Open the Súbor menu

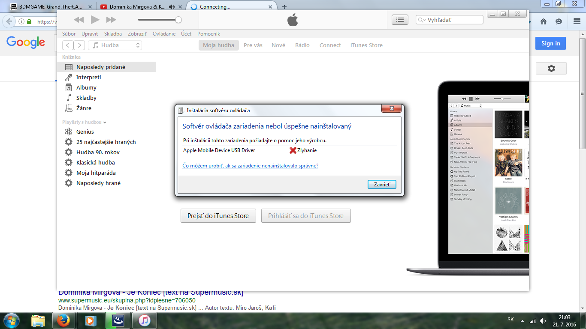pyautogui.click(x=69, y=34)
